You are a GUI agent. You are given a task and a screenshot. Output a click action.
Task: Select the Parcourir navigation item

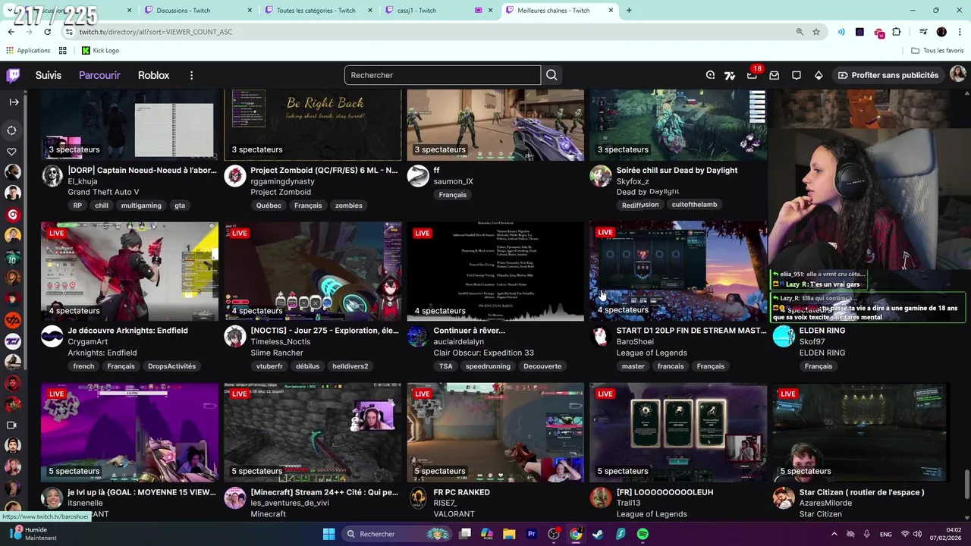pos(99,75)
